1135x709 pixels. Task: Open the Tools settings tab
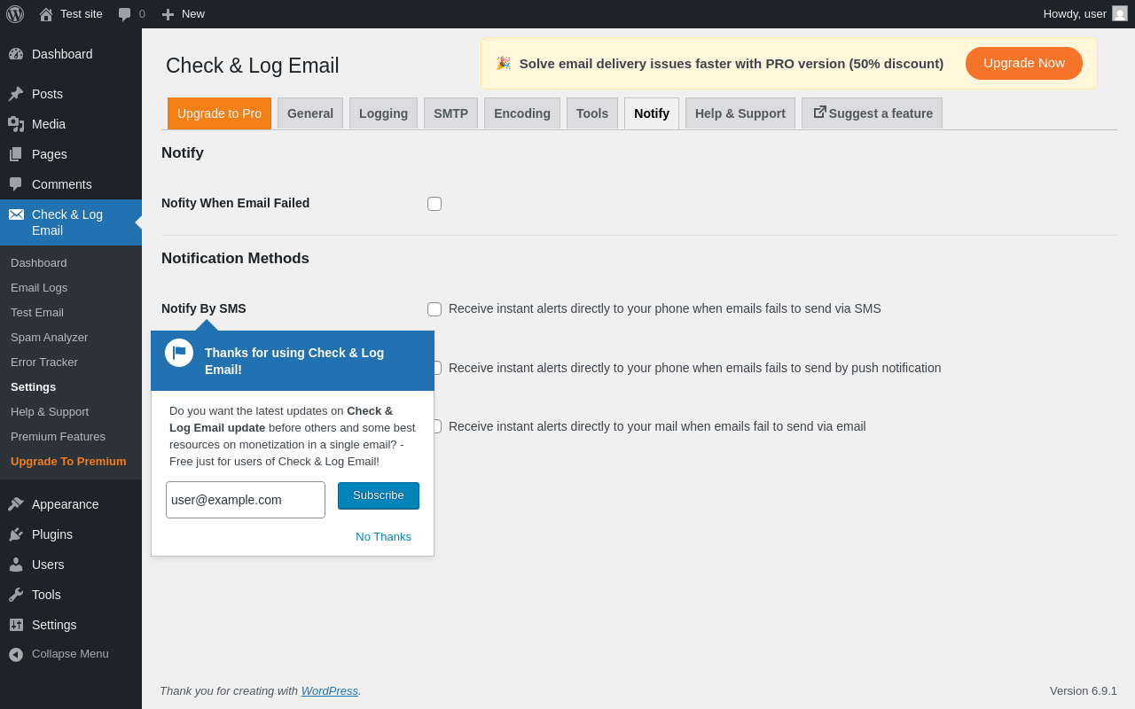pos(592,113)
